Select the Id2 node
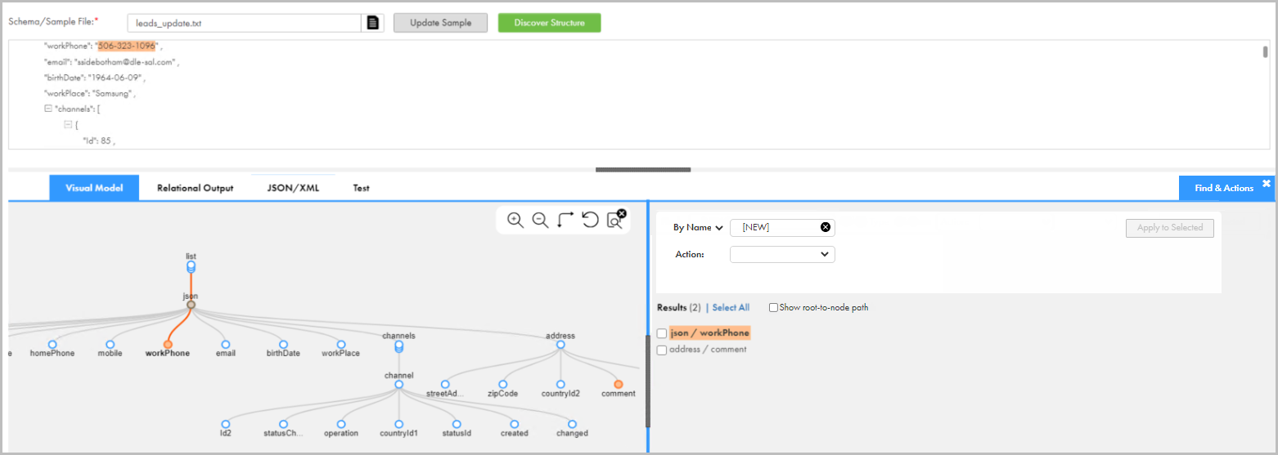Image resolution: width=1278 pixels, height=455 pixels. click(226, 424)
